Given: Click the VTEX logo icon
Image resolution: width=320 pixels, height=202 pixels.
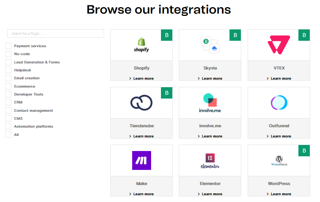Looking at the screenshot, I should pyautogui.click(x=279, y=45).
